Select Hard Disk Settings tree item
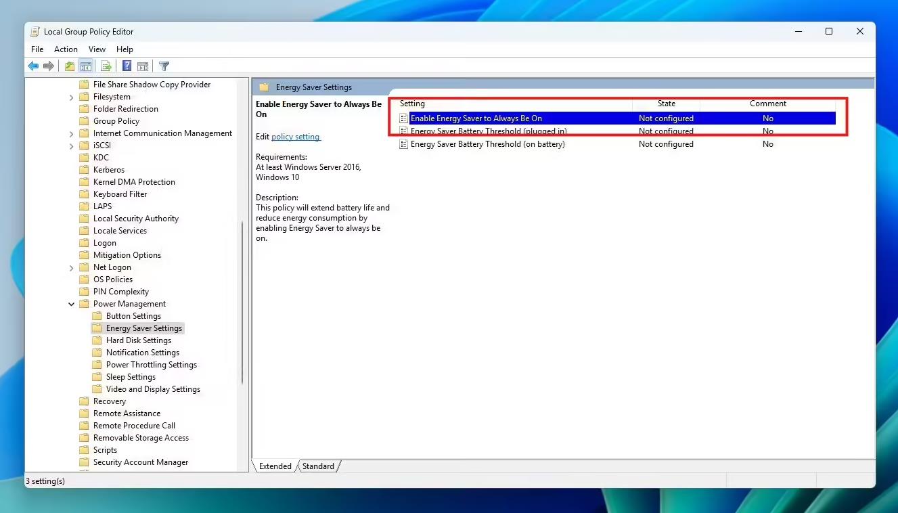 (x=139, y=340)
